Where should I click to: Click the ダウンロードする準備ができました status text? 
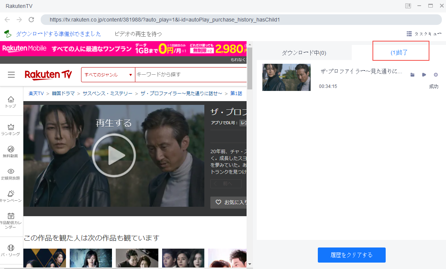pos(58,34)
